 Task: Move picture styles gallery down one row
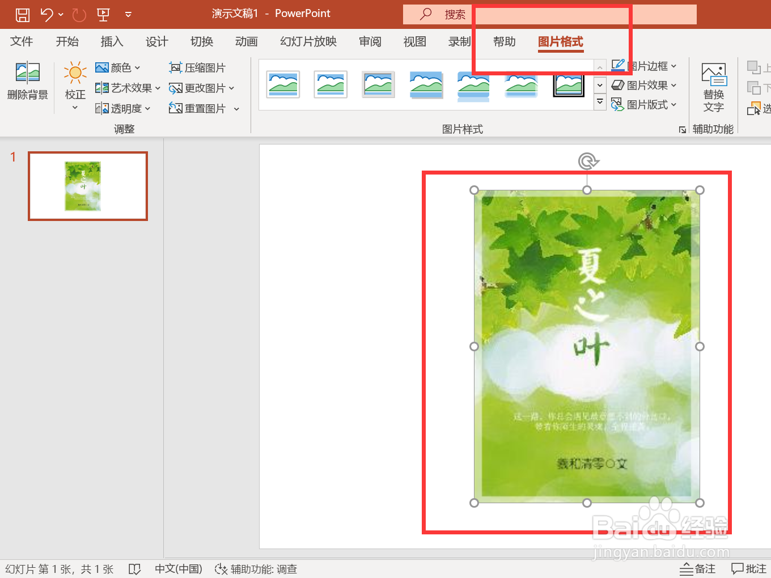pos(600,85)
